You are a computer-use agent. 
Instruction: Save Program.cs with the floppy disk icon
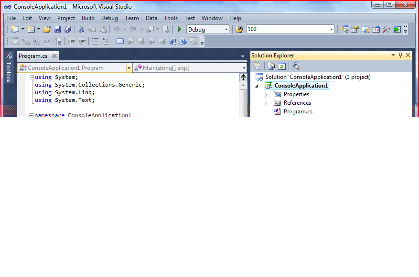point(57,29)
